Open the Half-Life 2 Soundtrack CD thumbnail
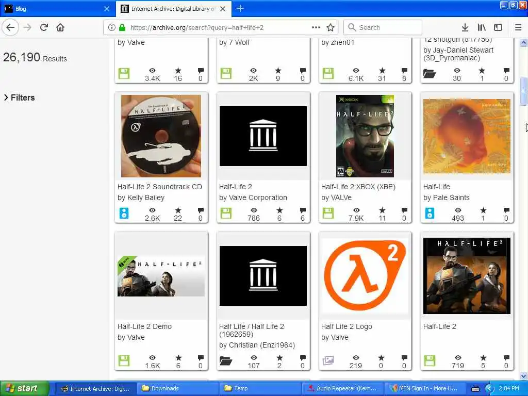528x396 pixels. tap(161, 136)
